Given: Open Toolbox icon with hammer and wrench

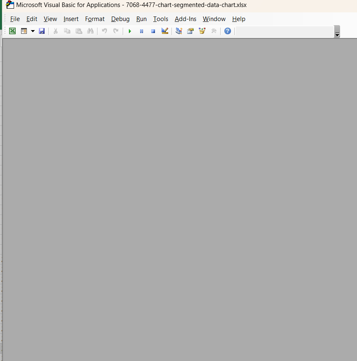Looking at the screenshot, I should (x=214, y=31).
